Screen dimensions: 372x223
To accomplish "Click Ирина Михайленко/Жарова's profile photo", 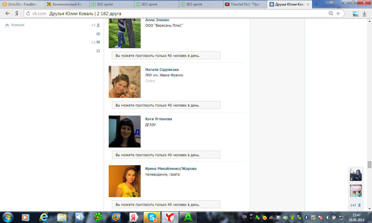I will [x=125, y=181].
